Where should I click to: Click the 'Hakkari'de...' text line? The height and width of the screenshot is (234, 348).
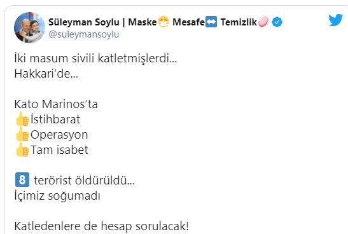[x=46, y=73]
